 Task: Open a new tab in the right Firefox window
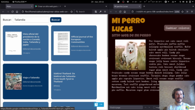tap(144, 6)
